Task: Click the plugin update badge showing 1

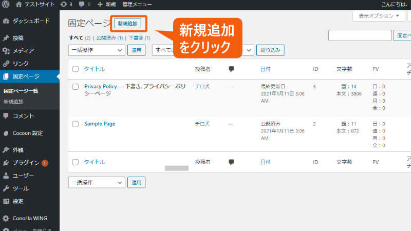Action: pos(45,163)
